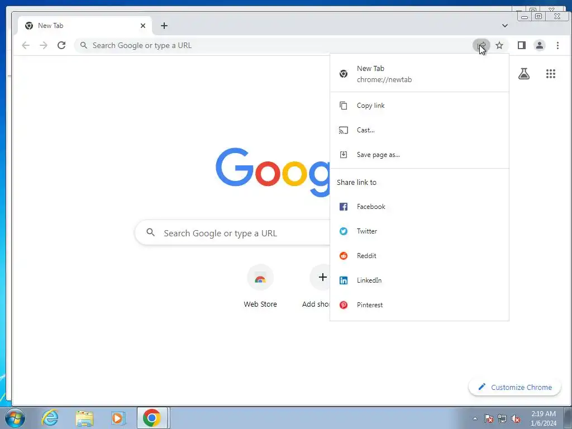The height and width of the screenshot is (429, 572).
Task: Click the New Tab chrome://newtab header entry
Action: point(420,74)
